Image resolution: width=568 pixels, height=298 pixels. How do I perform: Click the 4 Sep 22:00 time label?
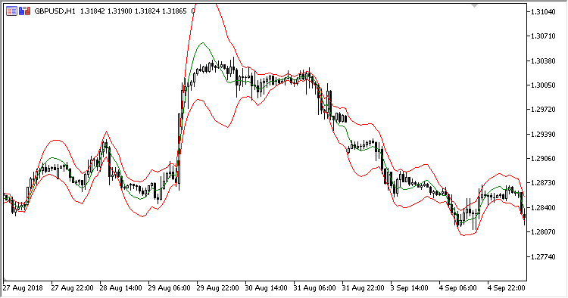(506, 288)
